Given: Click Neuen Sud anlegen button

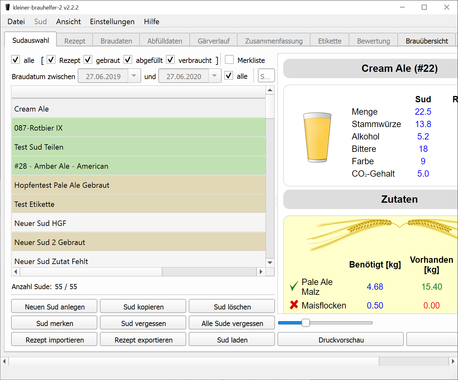Looking at the screenshot, I should click(55, 307).
